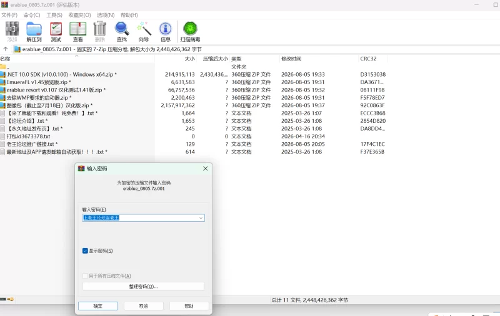Click the archive path address bar
Viewport: 500px width, 316px height.
[256, 49]
